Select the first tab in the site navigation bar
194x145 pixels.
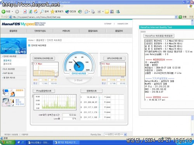tap(13, 31)
